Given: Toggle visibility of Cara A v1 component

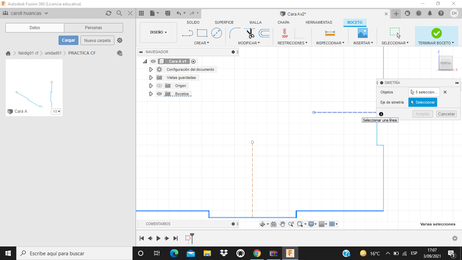Looking at the screenshot, I should tap(153, 61).
